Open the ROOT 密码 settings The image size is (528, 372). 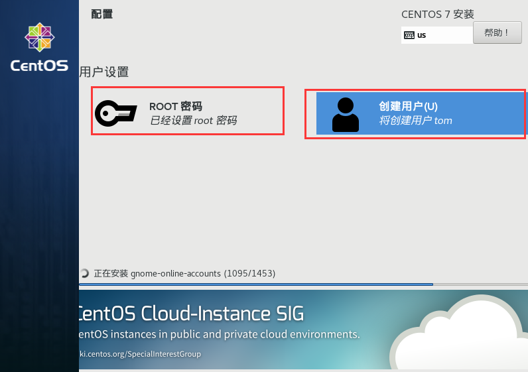click(188, 111)
